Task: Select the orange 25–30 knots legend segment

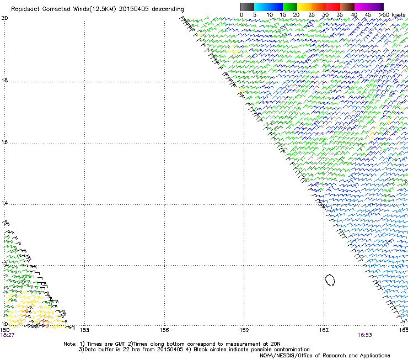Action: [319, 7]
